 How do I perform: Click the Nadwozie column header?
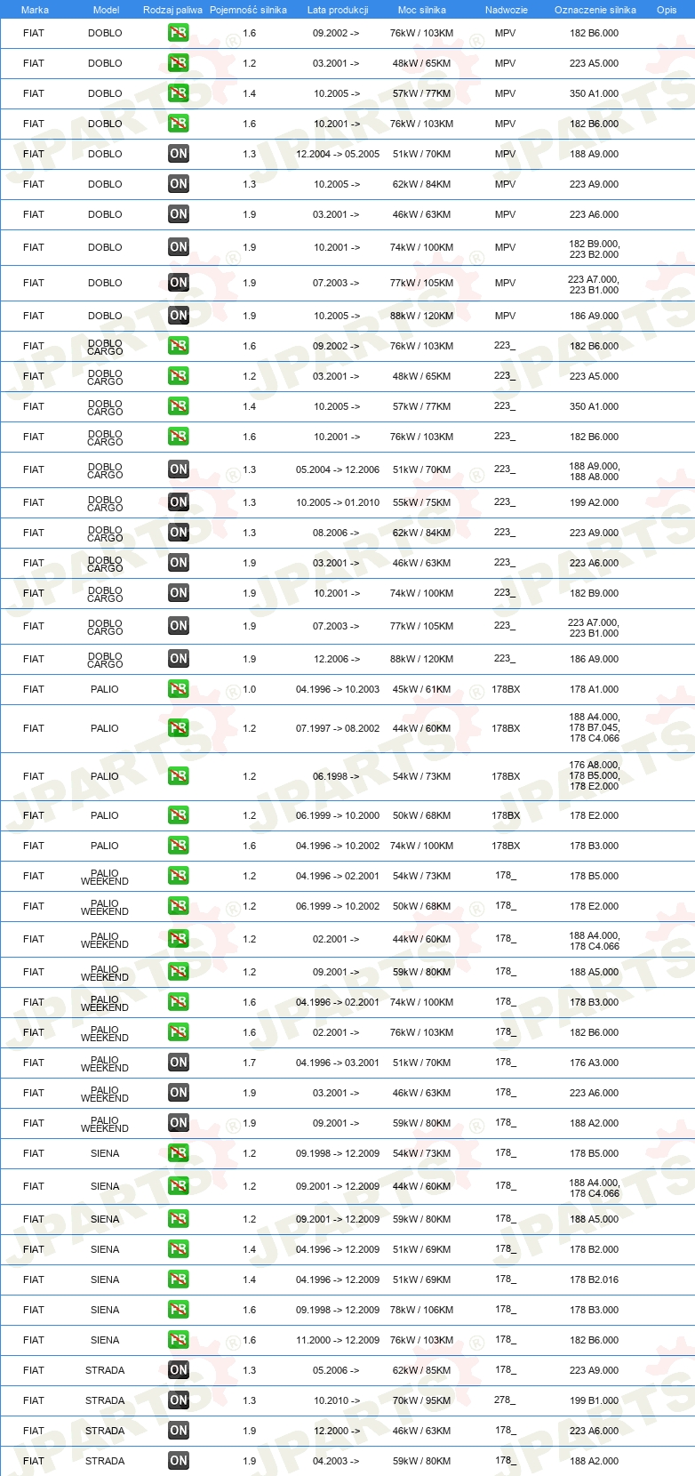(507, 10)
